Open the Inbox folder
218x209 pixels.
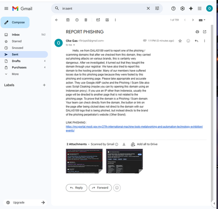[x=24, y=35]
